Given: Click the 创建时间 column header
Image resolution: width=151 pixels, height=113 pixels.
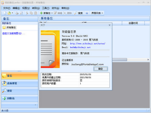Looking at the screenshot, I should pos(133,23).
